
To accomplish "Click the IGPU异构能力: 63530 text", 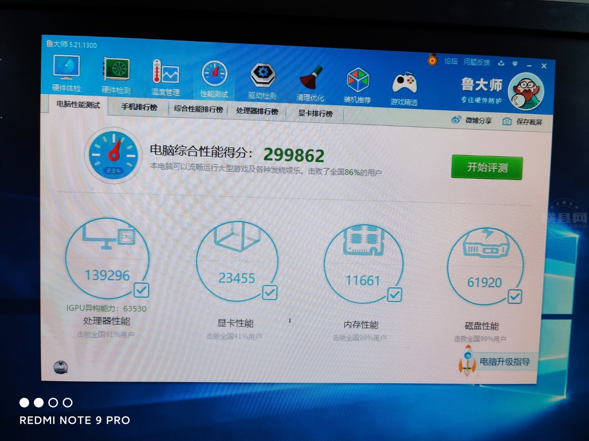I will coord(106,308).
